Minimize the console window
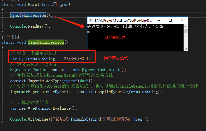This screenshot has width=206, height=131. (159, 20)
